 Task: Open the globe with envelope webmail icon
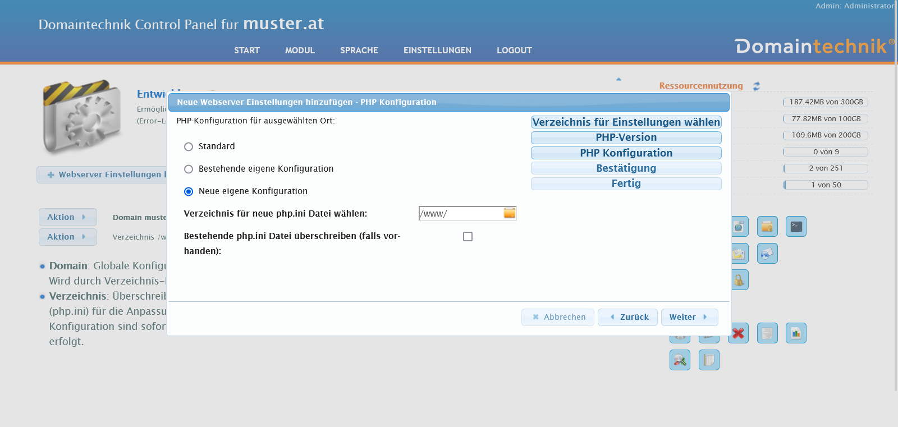coord(767,254)
